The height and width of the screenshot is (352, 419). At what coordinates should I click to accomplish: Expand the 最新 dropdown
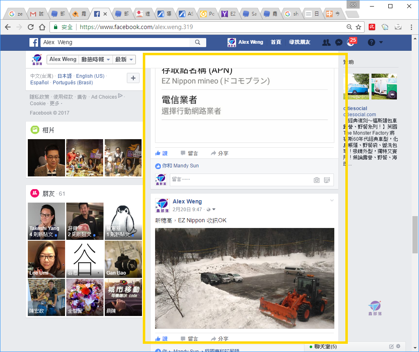(x=124, y=59)
